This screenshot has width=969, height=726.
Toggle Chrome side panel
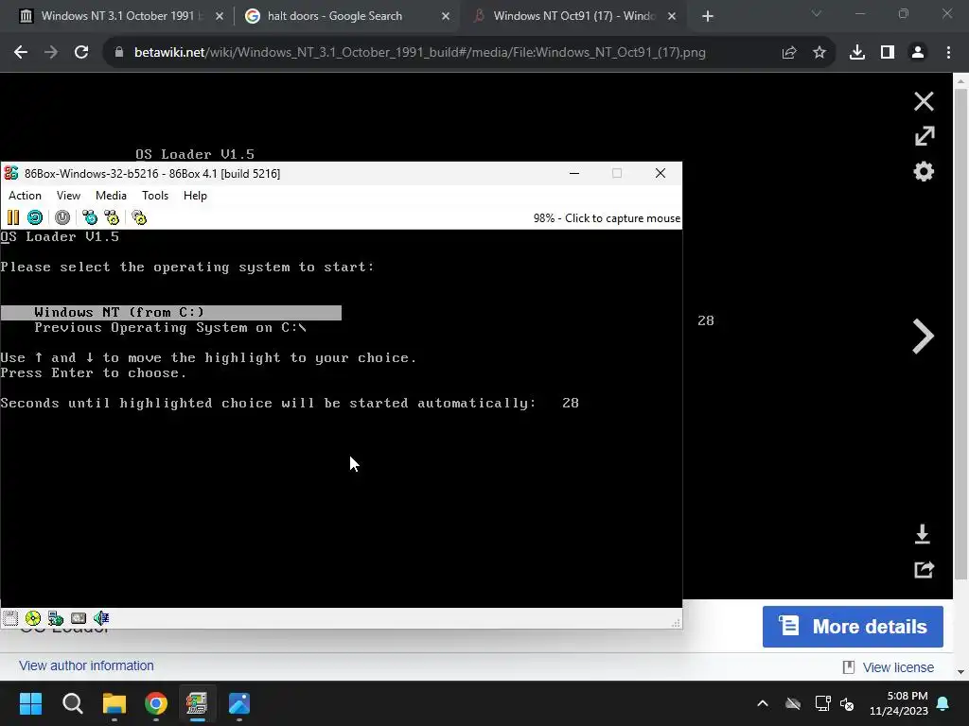(888, 53)
